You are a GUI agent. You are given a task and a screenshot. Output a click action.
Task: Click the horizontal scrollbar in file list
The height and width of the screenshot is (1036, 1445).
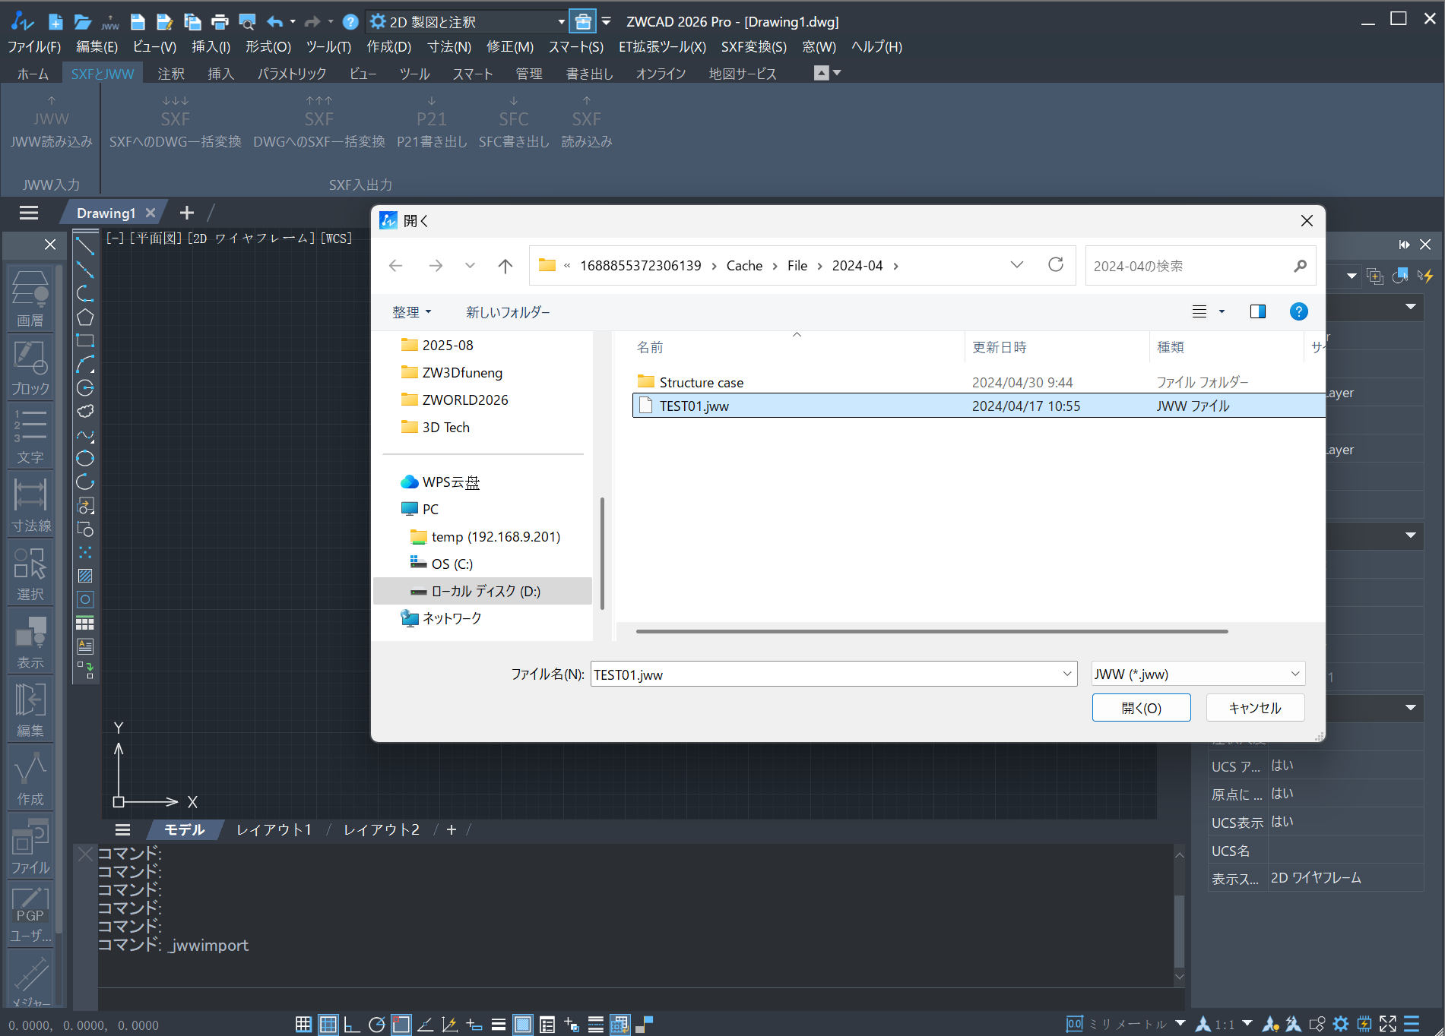(932, 631)
